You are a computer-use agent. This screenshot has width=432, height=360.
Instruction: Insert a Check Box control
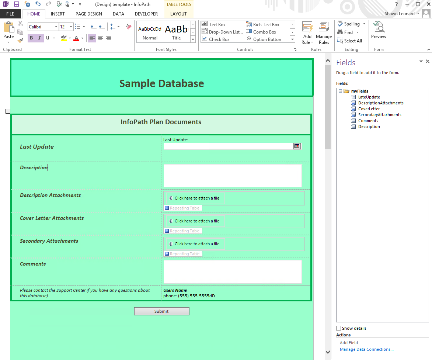216,39
